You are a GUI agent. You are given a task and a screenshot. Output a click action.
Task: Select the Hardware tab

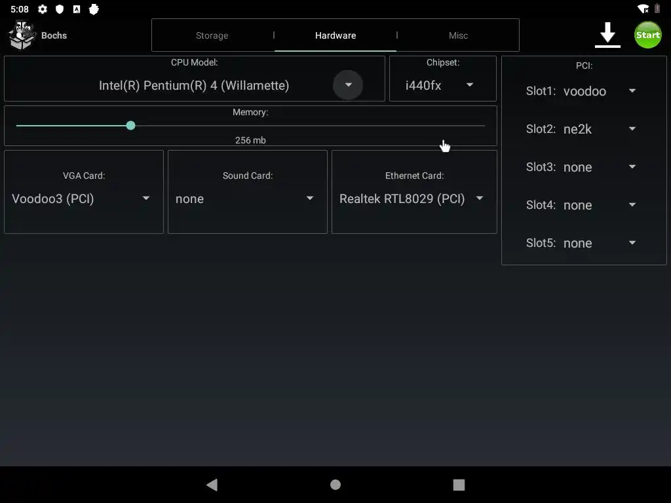[335, 35]
